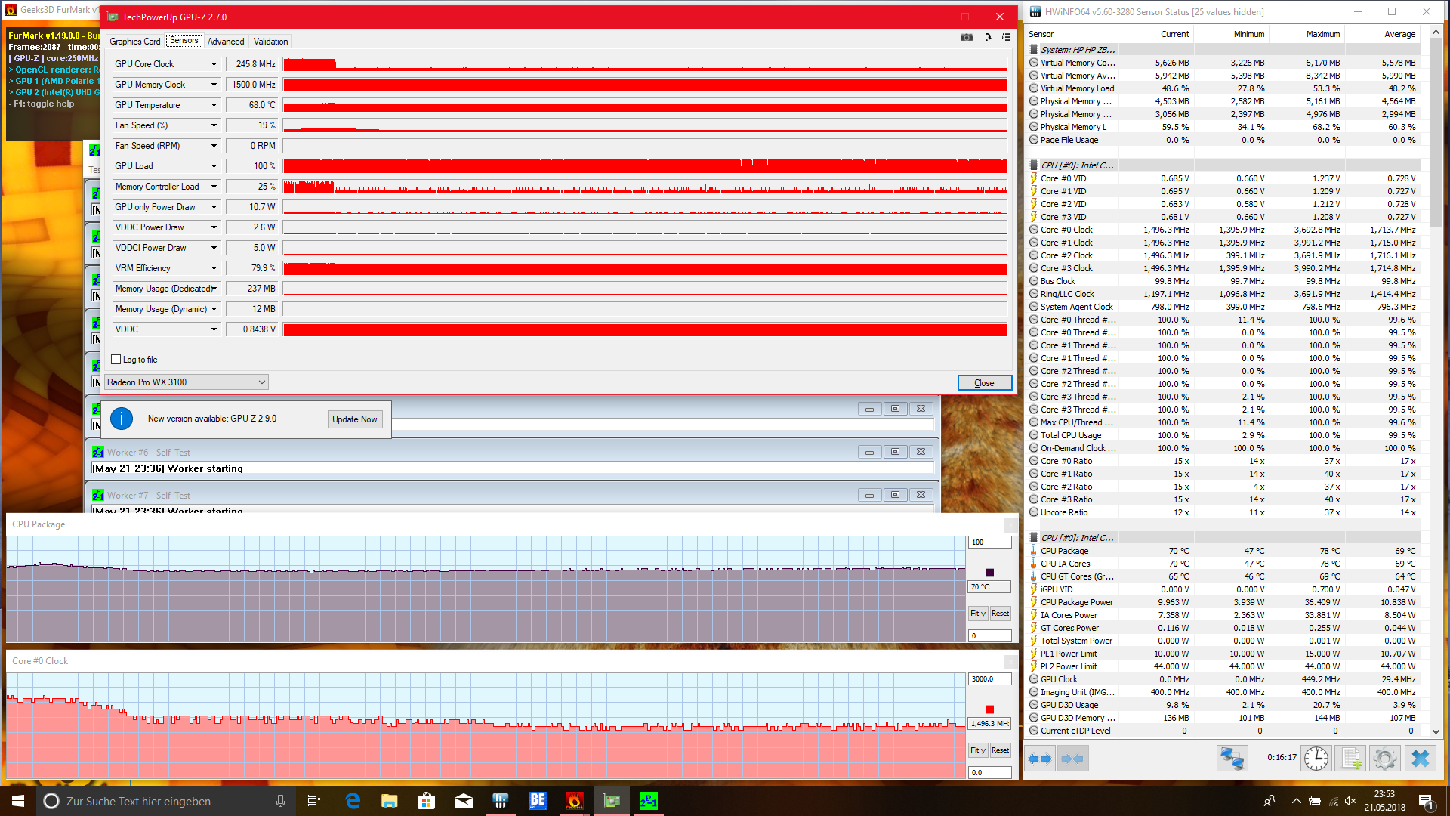
Task: Click the Maximum column header in HWiNFO
Action: (1307, 34)
